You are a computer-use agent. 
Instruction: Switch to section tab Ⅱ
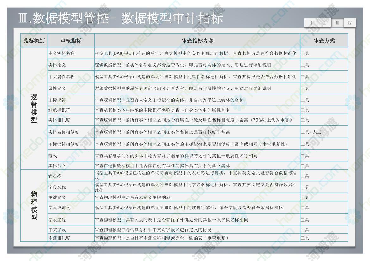324,23
